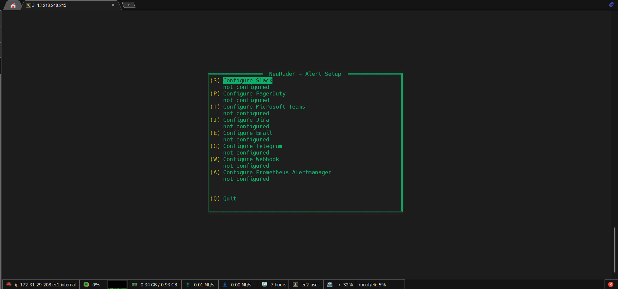This screenshot has width=618, height=289.
Task: Click the 7 hours uptime value
Action: pos(279,285)
